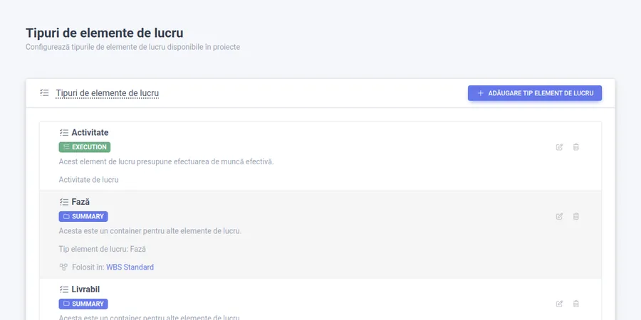Click the hierarchy icon beside Folosit în
Viewport: 641px width, 320px height.
point(63,267)
